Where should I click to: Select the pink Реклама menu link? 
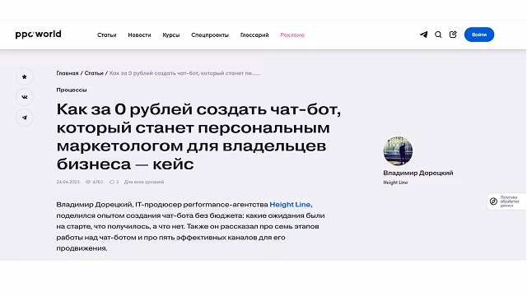[292, 35]
